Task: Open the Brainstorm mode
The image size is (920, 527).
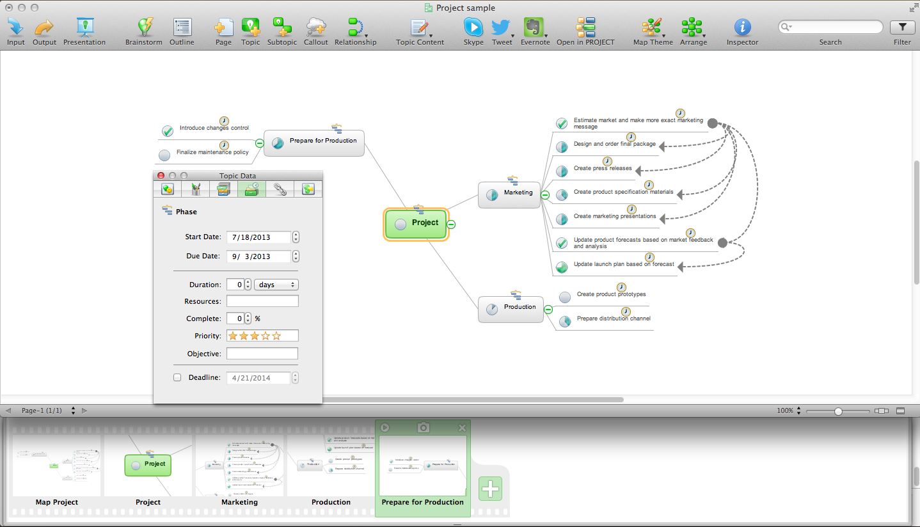Action: (x=146, y=28)
